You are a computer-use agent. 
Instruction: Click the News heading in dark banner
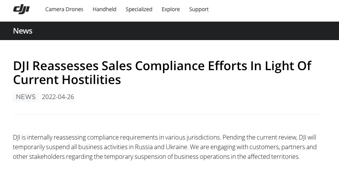point(23,31)
